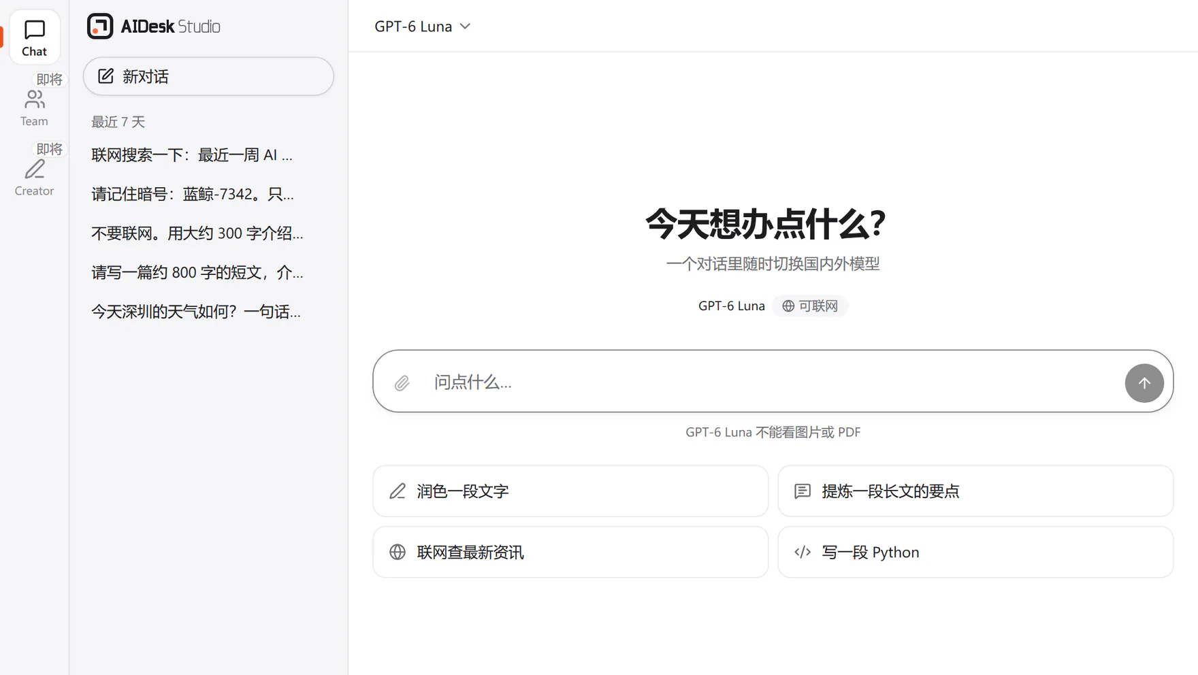
Task: Select the 写一段 Python suggestion card
Action: [975, 552]
